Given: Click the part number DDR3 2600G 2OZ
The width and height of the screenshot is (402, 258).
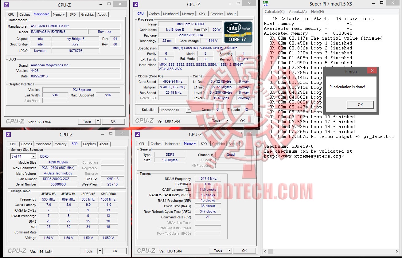Looking at the screenshot, I should click(58, 179).
